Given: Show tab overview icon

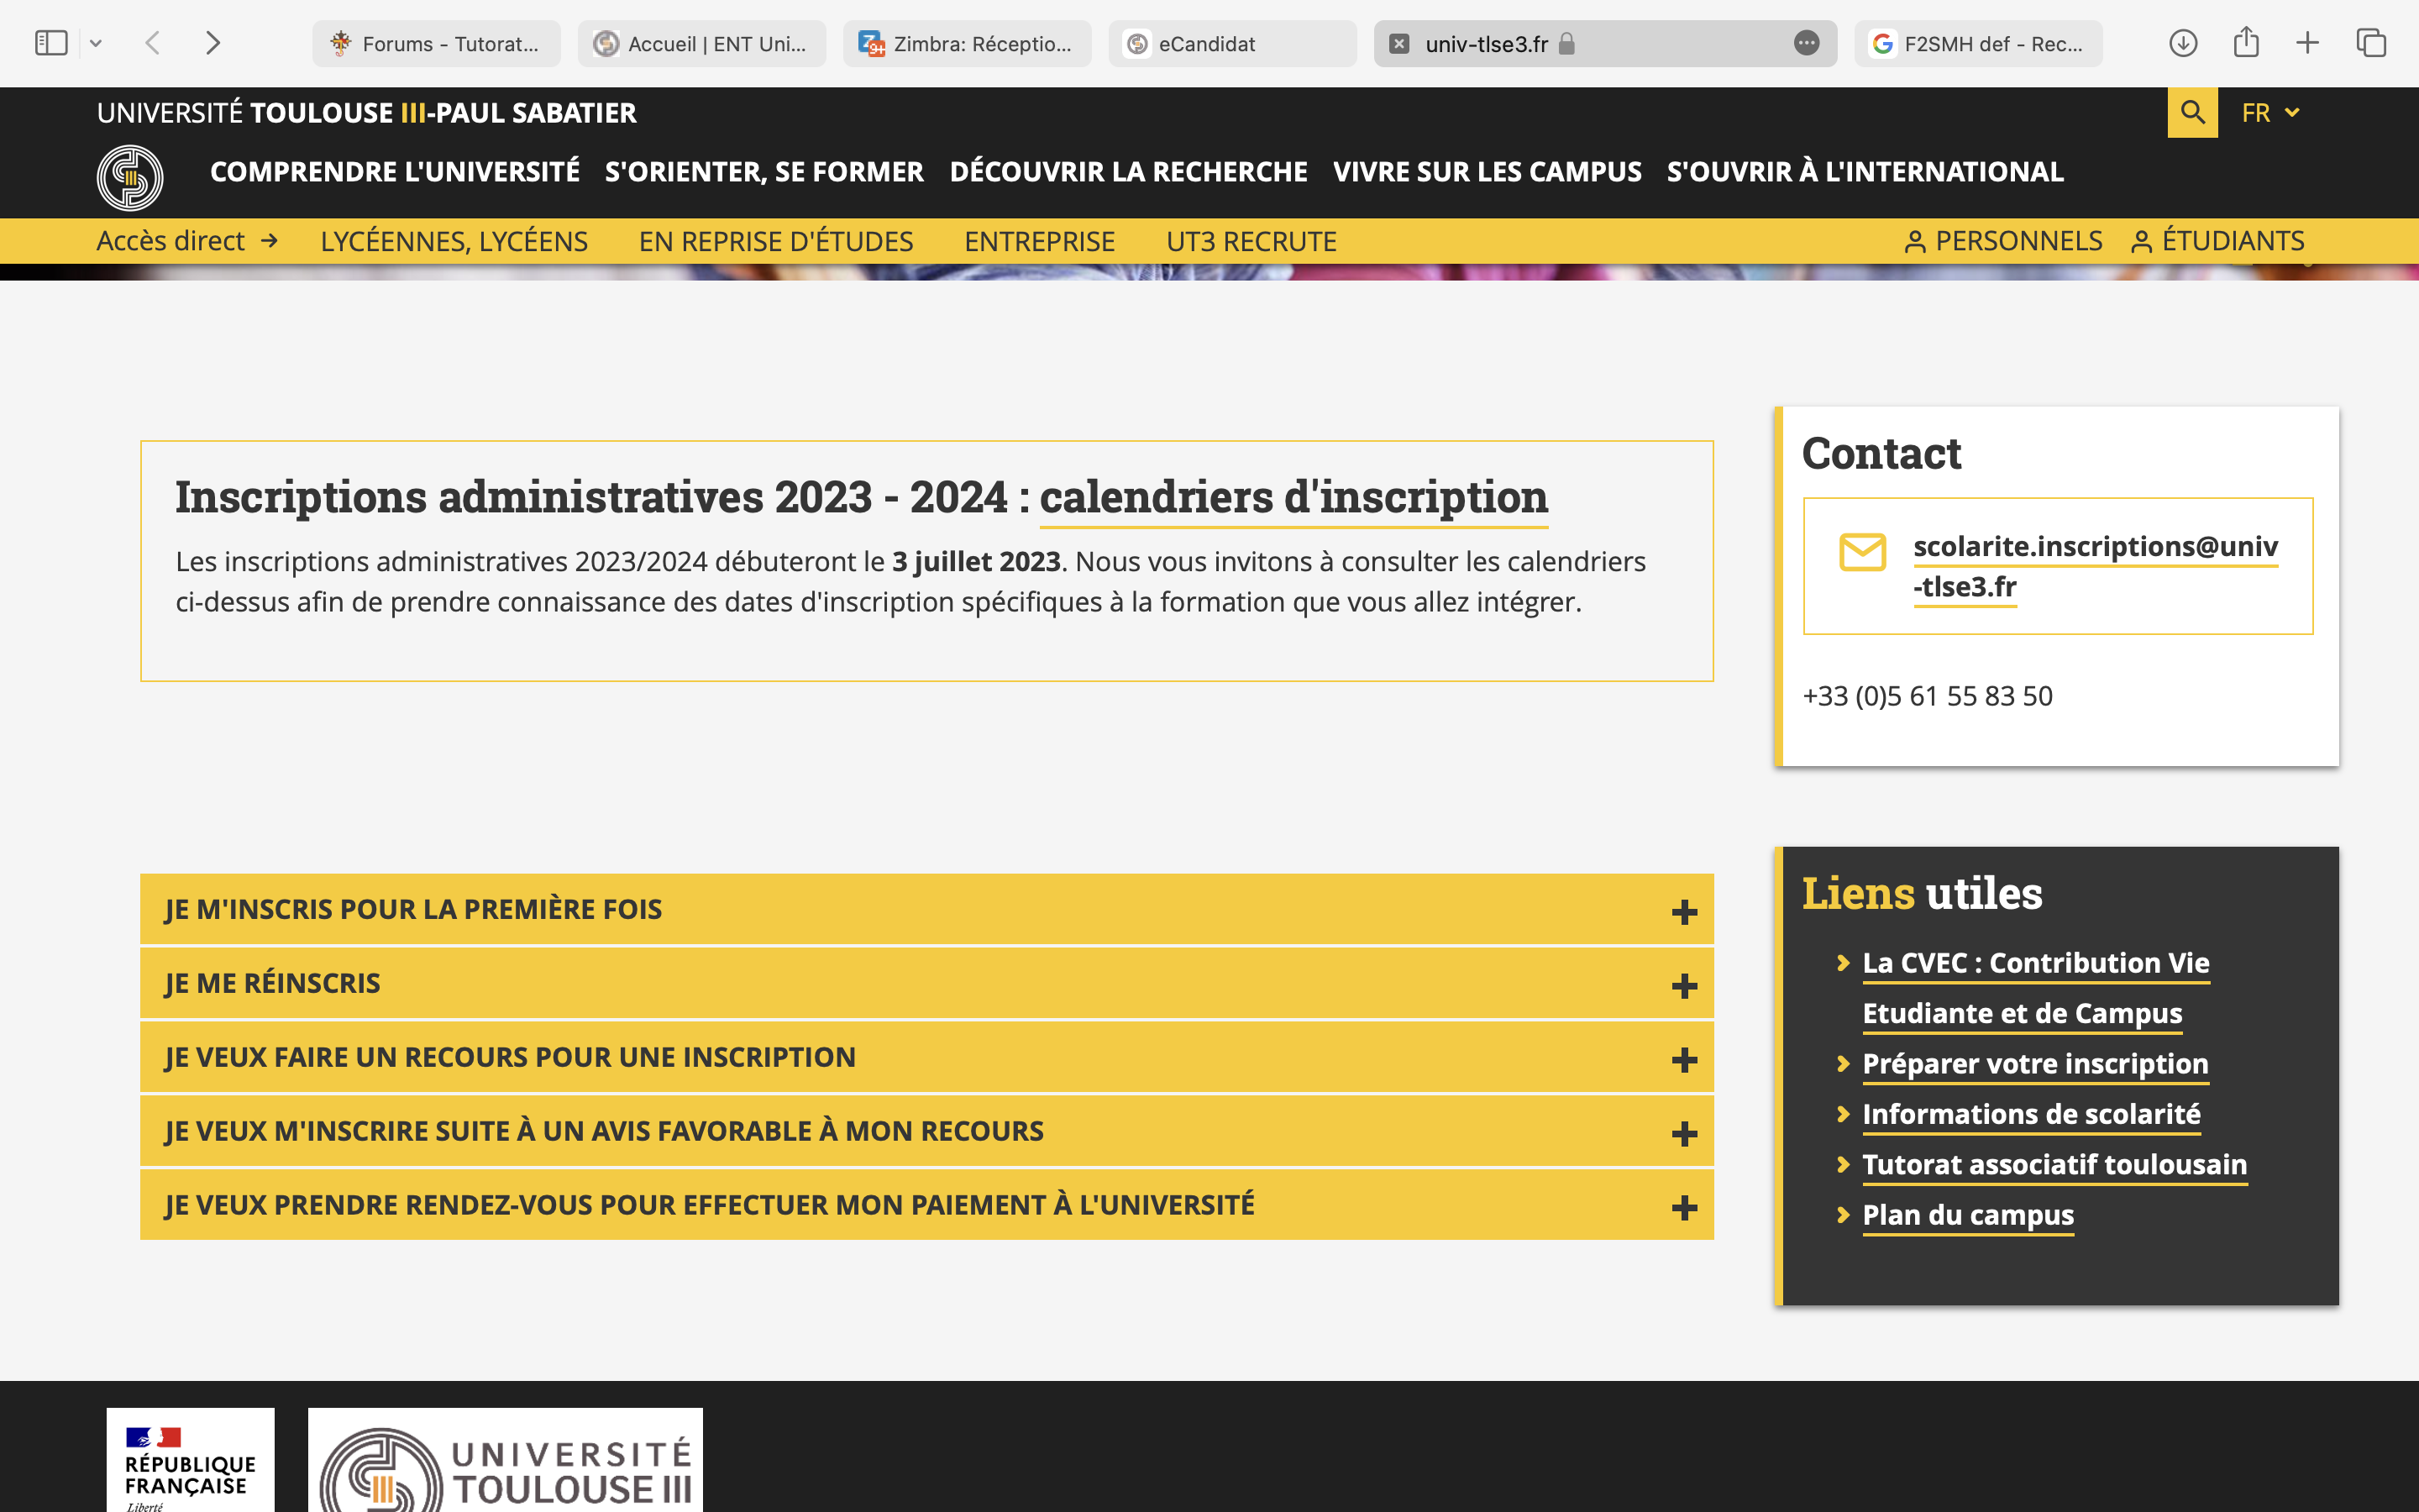Looking at the screenshot, I should click(x=2371, y=43).
